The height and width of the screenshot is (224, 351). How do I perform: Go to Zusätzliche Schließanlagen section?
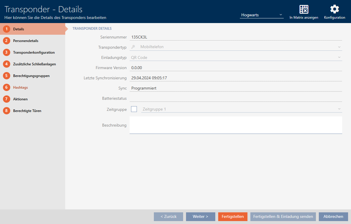(34, 64)
